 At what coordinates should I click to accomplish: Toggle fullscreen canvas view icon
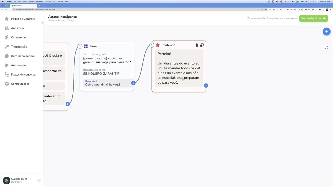(x=326, y=48)
